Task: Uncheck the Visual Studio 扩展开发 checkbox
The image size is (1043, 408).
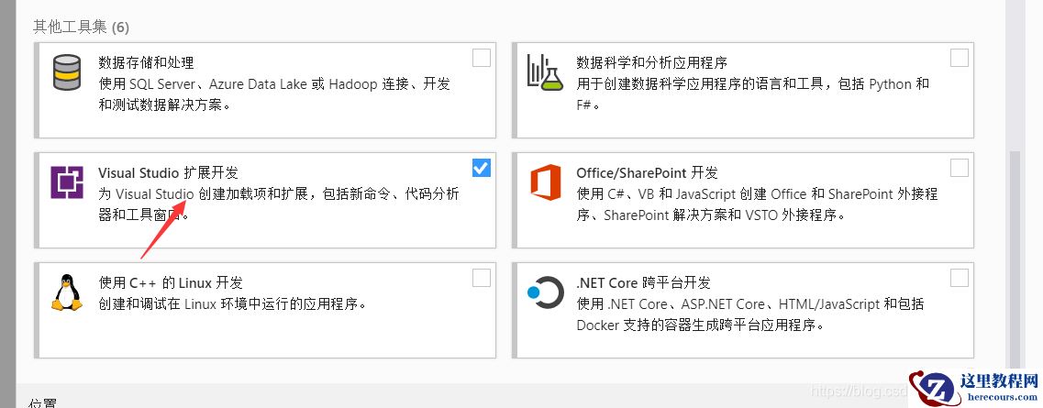Action: (x=482, y=168)
